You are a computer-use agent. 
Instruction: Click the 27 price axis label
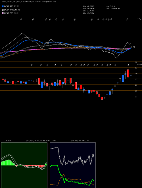tap(136, 79)
